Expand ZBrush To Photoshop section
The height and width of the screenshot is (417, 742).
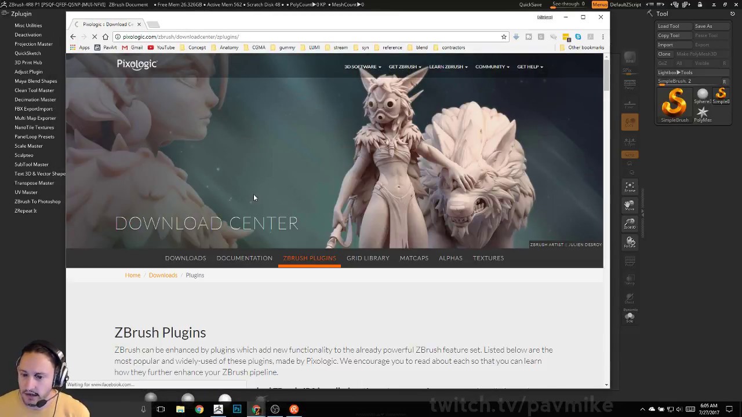point(38,202)
